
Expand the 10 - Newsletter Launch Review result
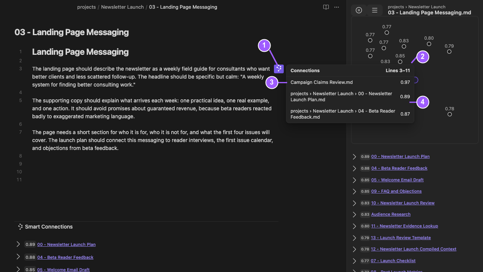[x=354, y=203]
